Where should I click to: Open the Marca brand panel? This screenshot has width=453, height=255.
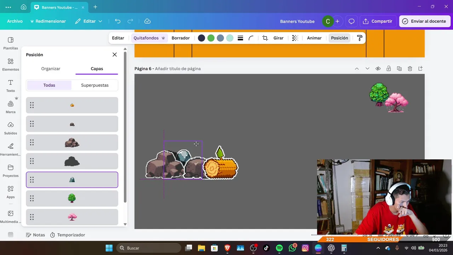click(x=11, y=107)
